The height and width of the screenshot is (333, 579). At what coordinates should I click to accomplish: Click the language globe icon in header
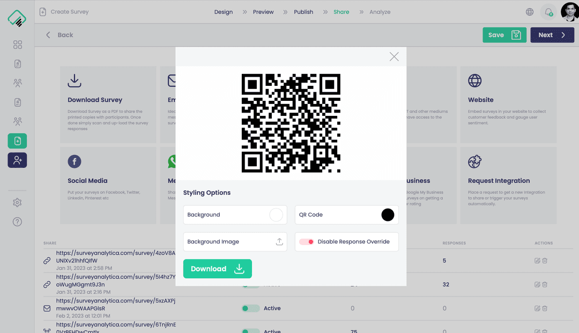tap(530, 12)
